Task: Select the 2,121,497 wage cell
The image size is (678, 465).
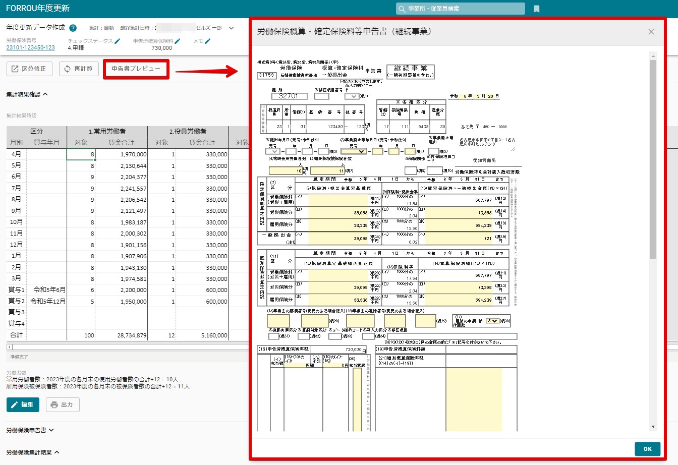Action: coord(121,211)
